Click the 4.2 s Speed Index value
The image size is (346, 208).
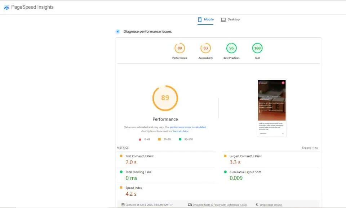[131, 194]
